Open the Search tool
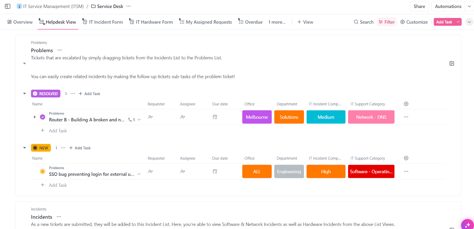Viewport: 474px width, 229px height. tap(363, 22)
